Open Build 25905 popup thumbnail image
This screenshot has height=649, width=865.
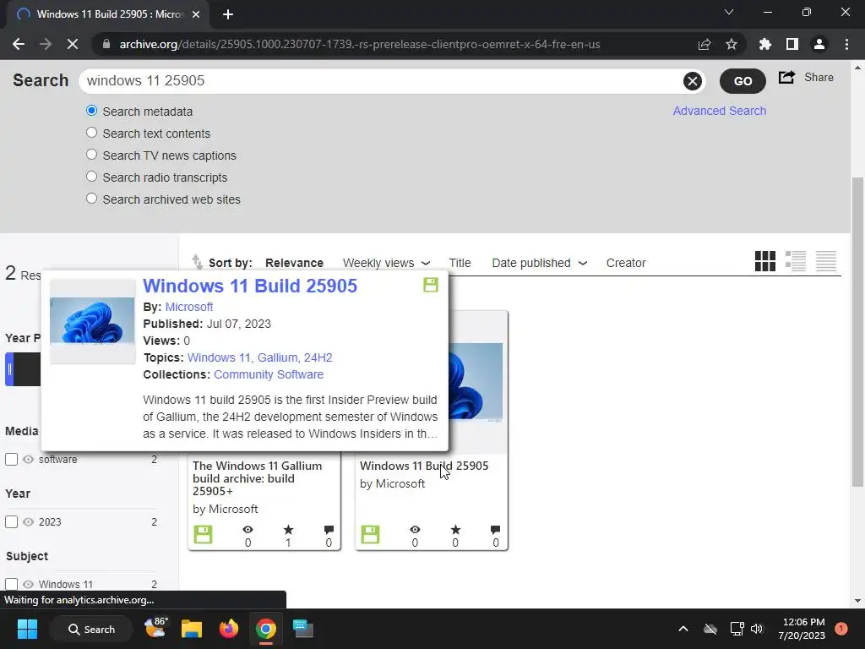pos(92,321)
